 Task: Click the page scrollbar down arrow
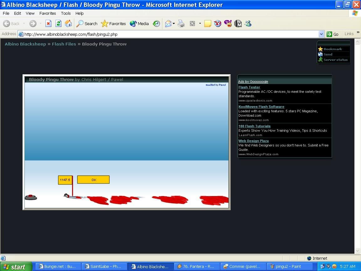357,251
